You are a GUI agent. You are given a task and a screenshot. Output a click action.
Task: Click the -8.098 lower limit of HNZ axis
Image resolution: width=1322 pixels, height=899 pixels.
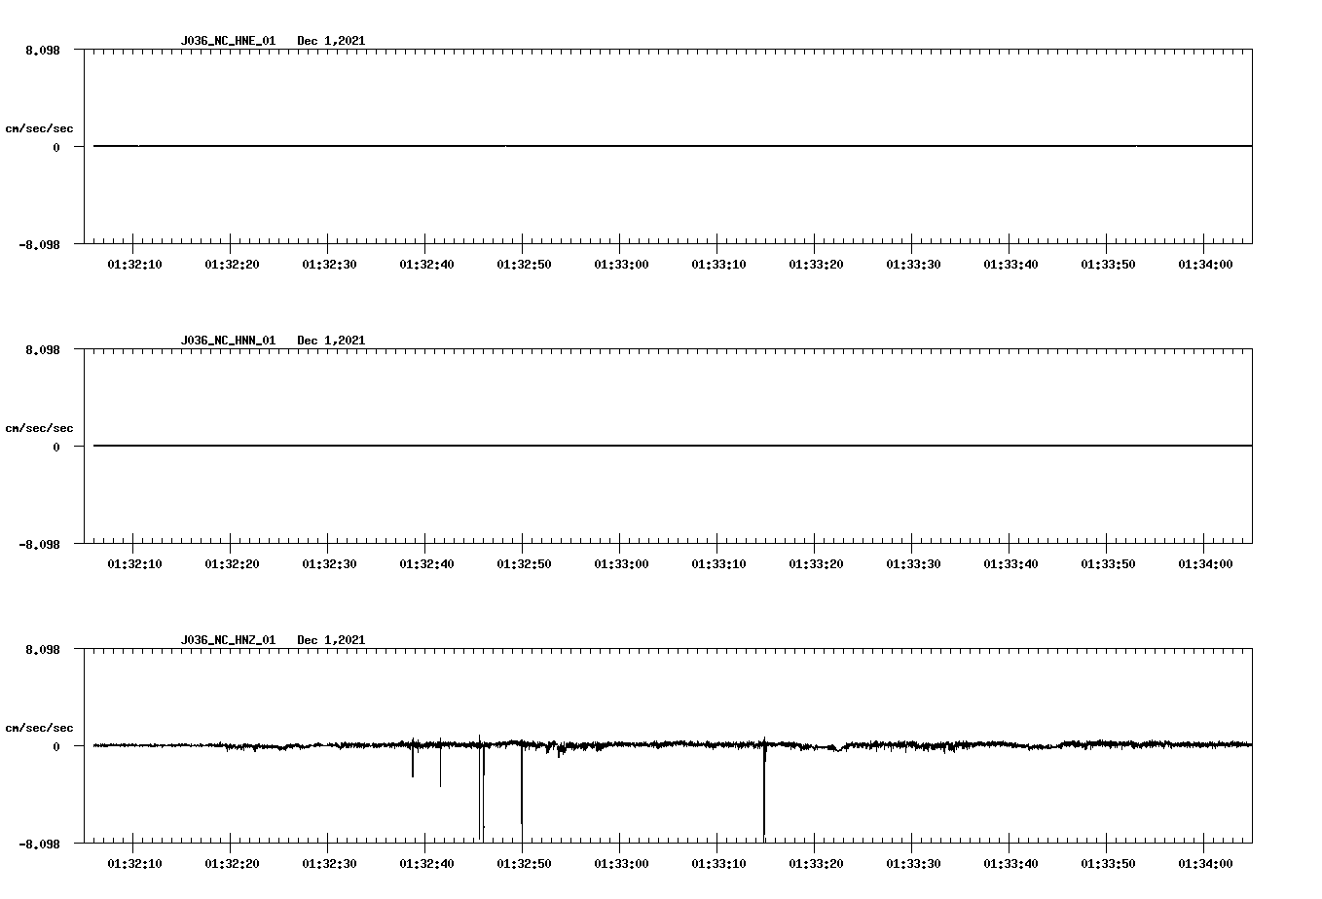(x=39, y=845)
